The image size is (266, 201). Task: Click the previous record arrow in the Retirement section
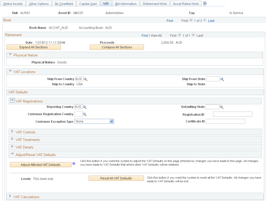coord(179,35)
